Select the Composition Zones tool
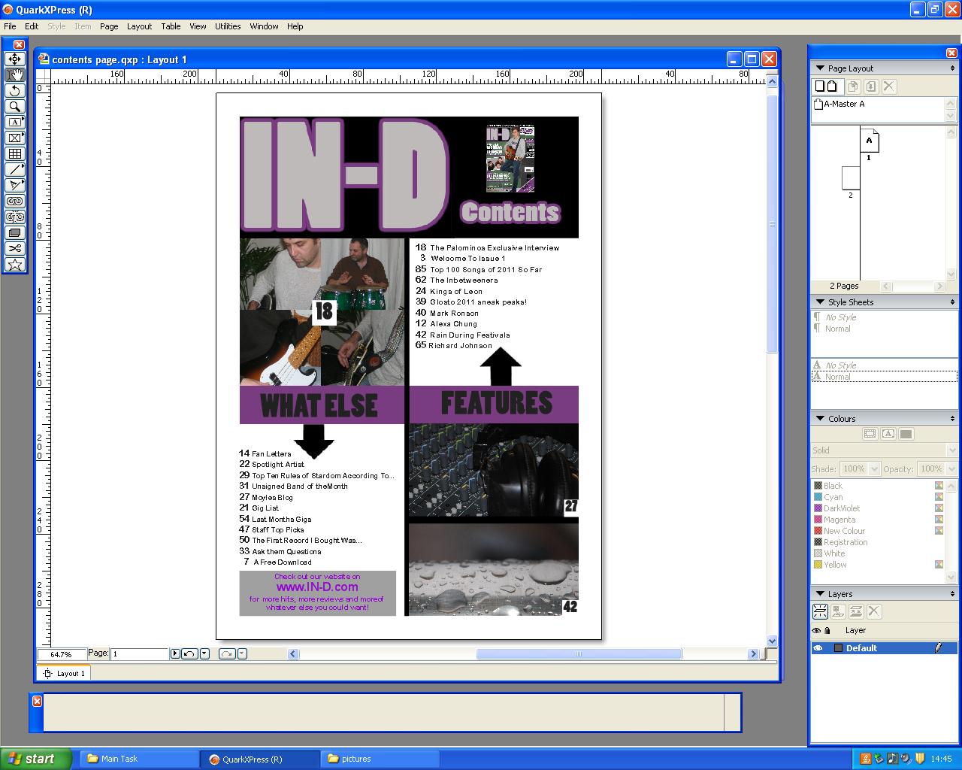Viewport: 962px width, 770px height. click(14, 232)
